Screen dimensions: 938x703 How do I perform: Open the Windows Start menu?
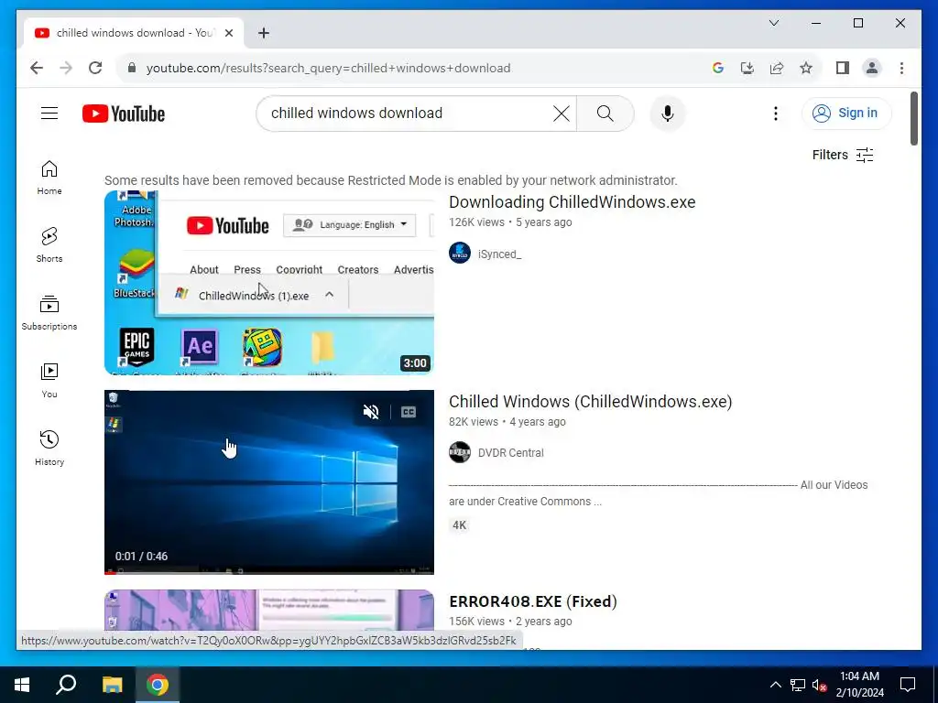tap(22, 685)
